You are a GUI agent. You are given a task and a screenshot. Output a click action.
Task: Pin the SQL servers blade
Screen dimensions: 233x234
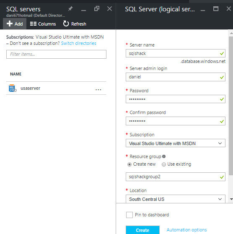click(70, 9)
